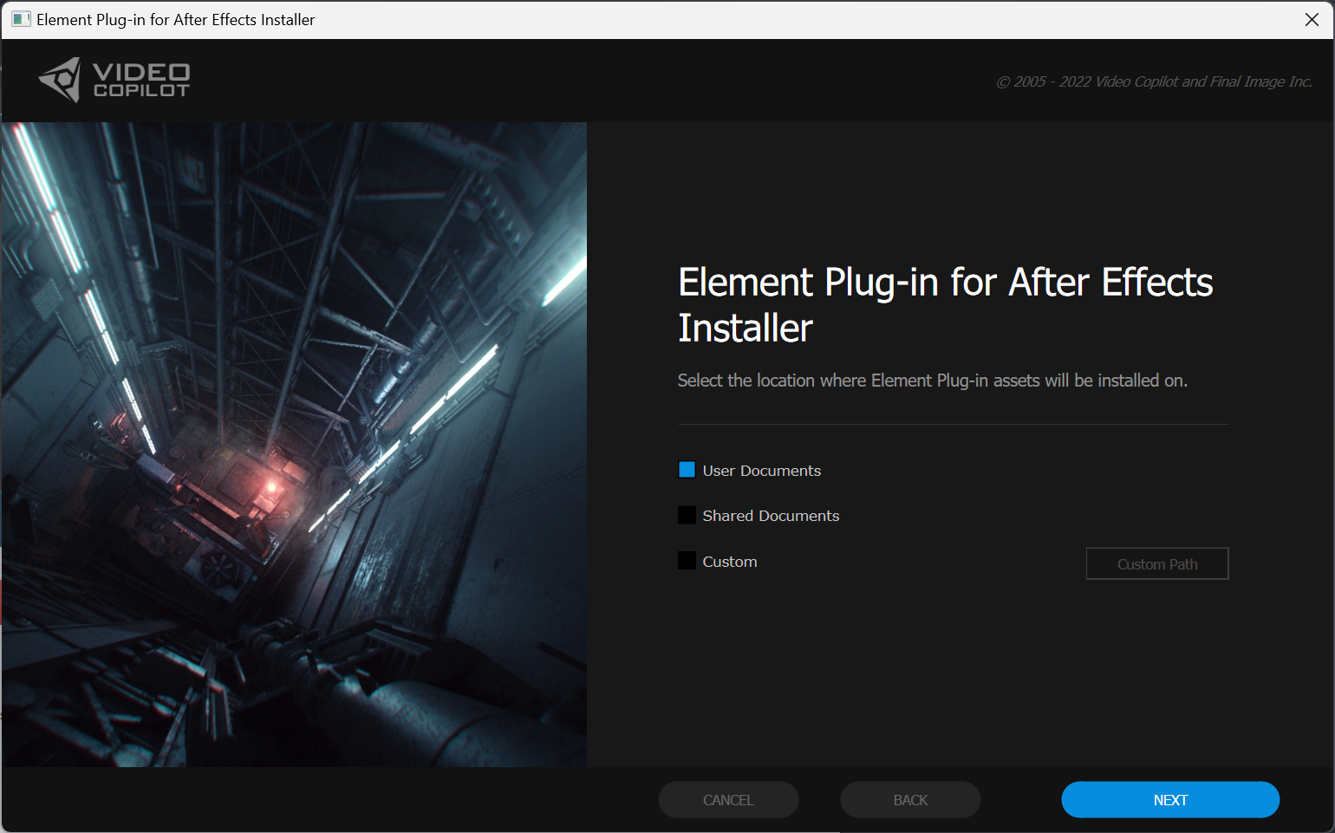Screen dimensions: 1335x833
Task: Click the window title bar text
Action: click(x=175, y=19)
